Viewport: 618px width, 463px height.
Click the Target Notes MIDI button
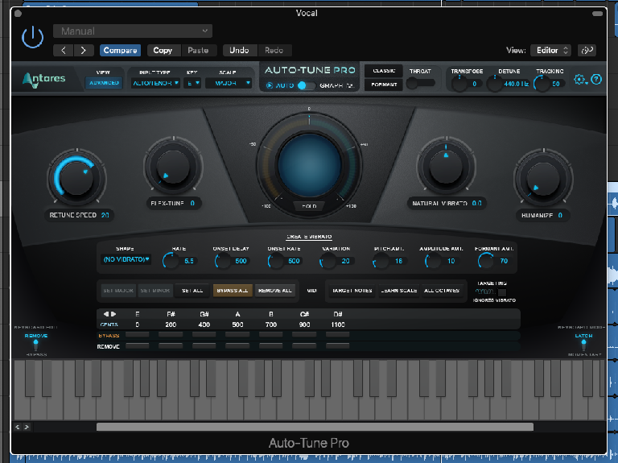coord(352,291)
